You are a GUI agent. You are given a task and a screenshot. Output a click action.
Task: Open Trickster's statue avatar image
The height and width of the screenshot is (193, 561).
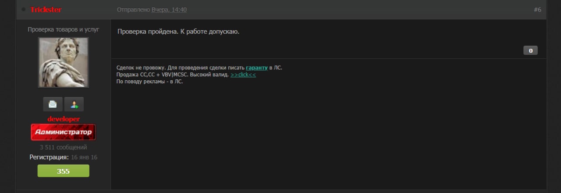pos(63,62)
